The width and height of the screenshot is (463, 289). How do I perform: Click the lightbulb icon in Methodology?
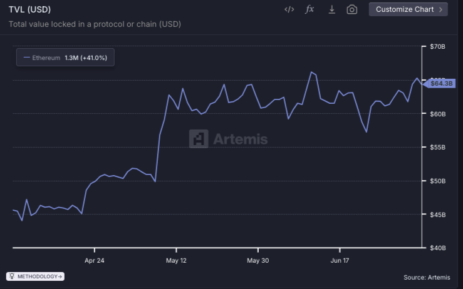pyautogui.click(x=12, y=276)
